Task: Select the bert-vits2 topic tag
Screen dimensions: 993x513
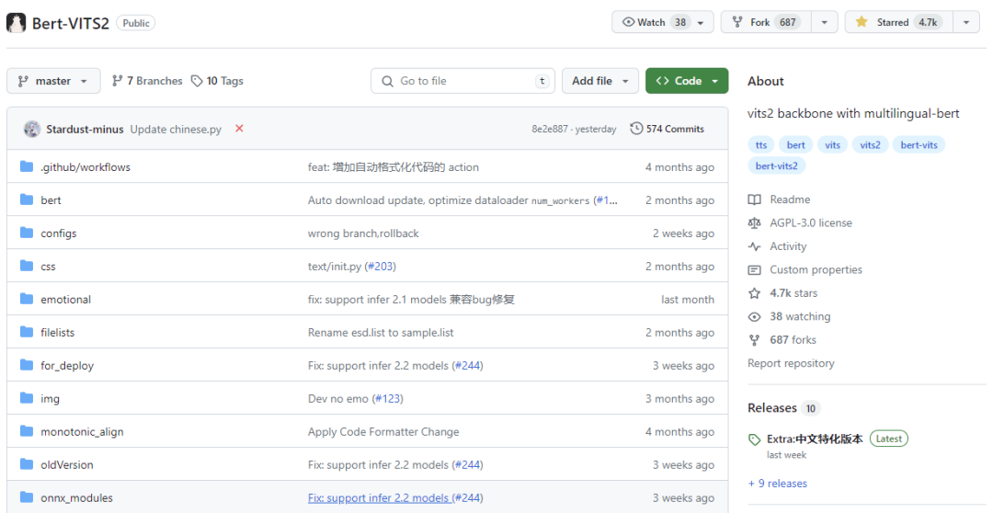Action: coord(776,165)
